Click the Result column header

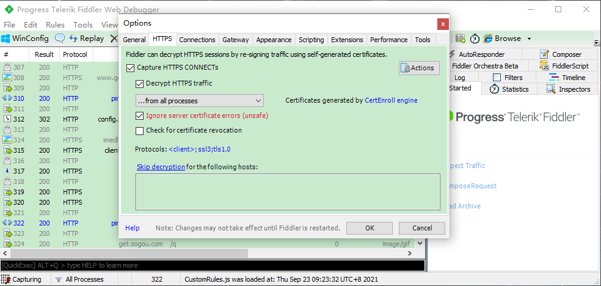[x=44, y=54]
